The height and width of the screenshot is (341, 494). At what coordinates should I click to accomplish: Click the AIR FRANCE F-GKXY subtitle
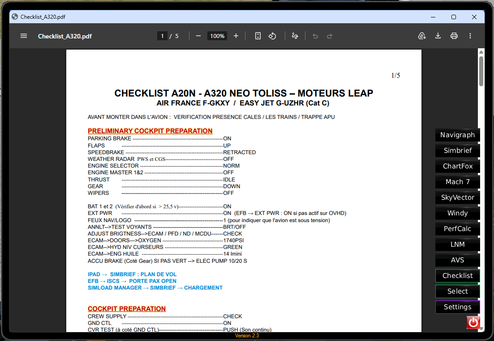pos(243,103)
